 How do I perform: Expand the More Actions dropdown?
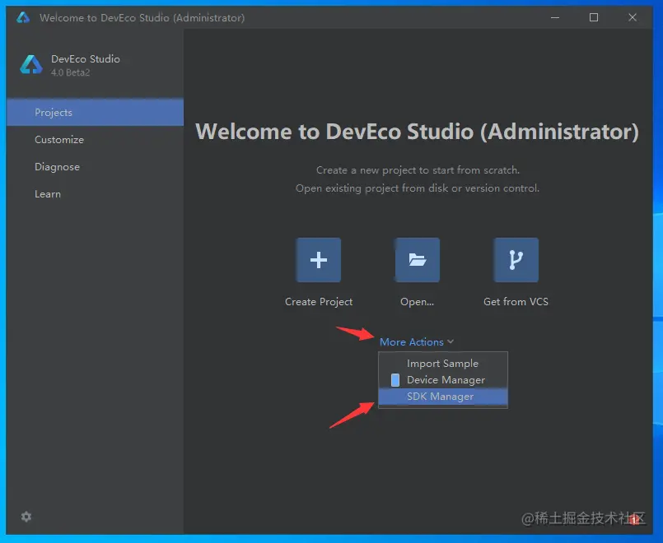click(417, 342)
